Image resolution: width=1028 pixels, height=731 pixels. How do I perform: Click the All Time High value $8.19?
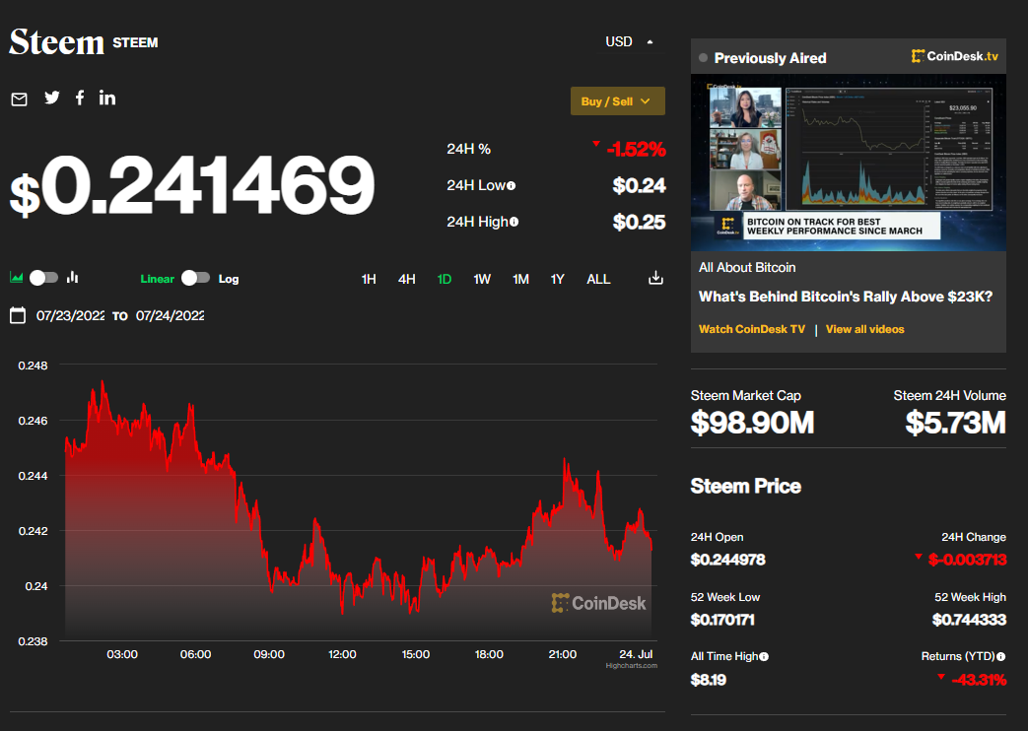(x=708, y=680)
